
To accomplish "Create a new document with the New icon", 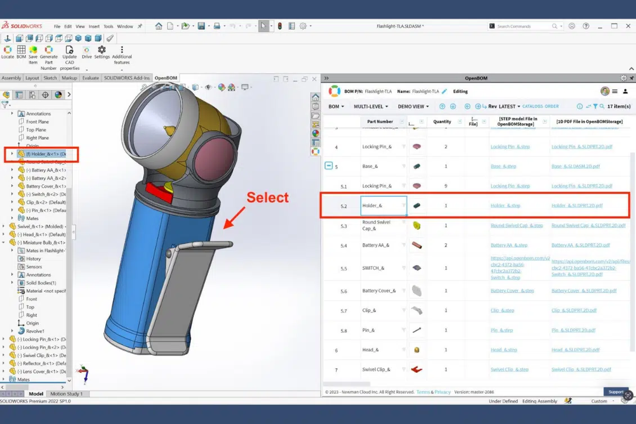I will (x=171, y=26).
